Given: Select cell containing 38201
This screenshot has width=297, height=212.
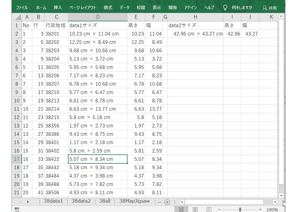Looking at the screenshot, I should coord(56,34).
